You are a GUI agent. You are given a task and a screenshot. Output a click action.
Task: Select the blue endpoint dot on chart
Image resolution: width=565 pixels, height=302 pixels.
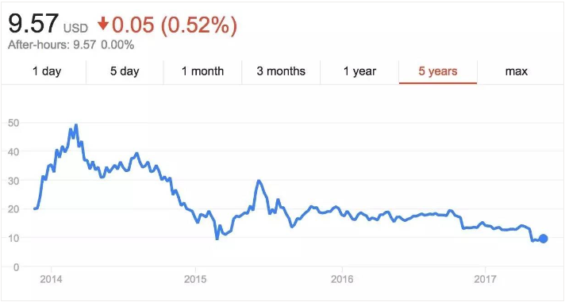[544, 239]
